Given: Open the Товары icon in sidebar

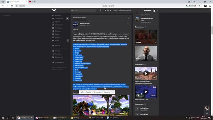Looking at the screenshot, I should click(53, 51).
